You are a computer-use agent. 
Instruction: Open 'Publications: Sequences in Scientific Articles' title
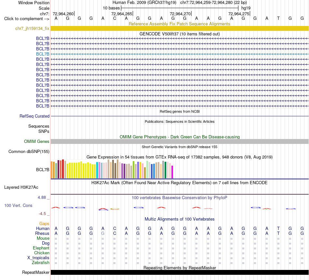pos(180,121)
